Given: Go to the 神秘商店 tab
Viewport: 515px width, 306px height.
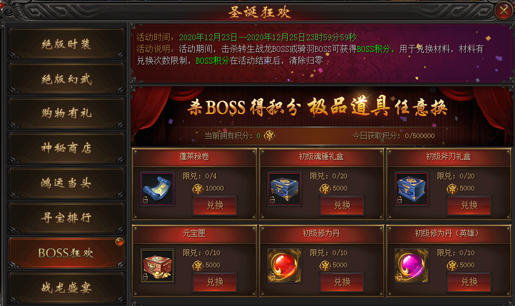Looking at the screenshot, I should pos(66,148).
